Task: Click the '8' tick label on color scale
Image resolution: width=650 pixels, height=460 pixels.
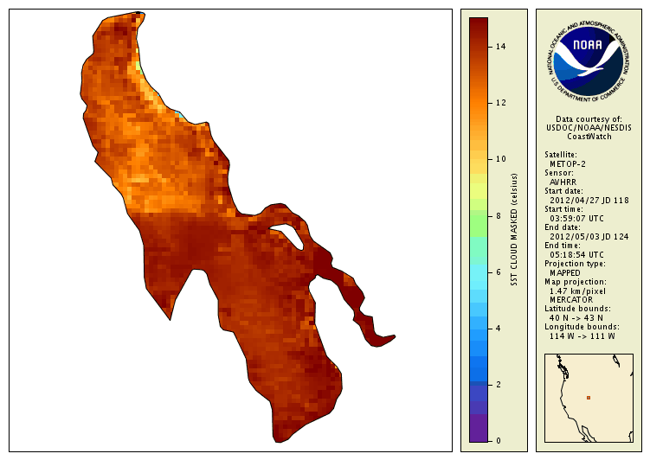Action: pos(499,215)
